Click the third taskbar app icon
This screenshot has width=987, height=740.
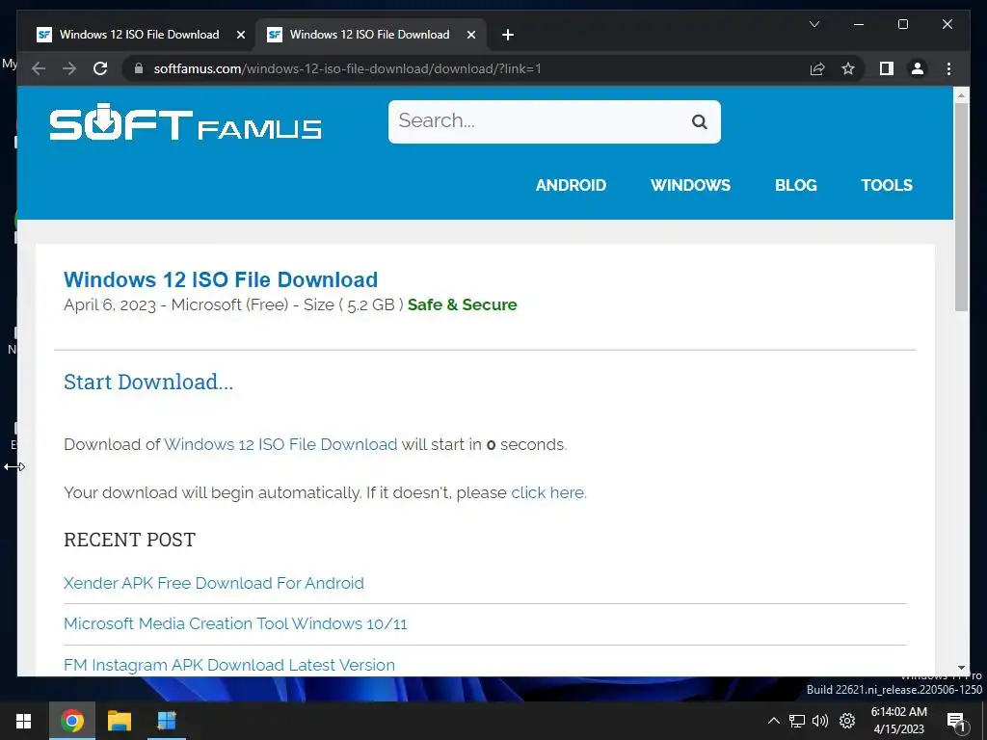click(167, 721)
